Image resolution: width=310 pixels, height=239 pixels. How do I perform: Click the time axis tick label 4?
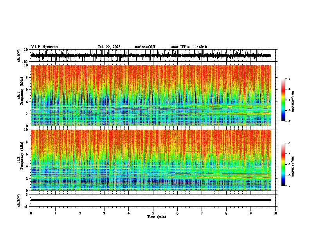tap(129, 213)
